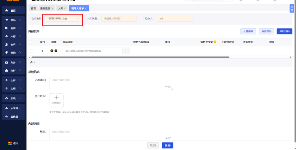This screenshot has width=296, height=150.
Task: Click the 上次进货价 column header
Action: coord(228,42)
